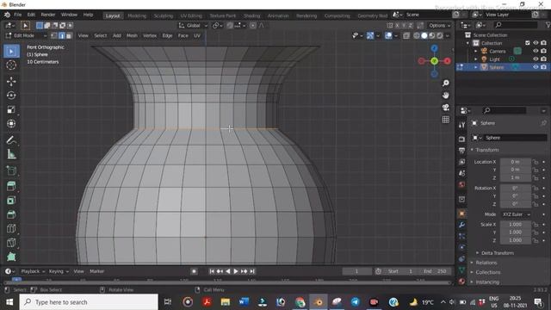Toggle Collection exclude checkbox in outliner
551x310 pixels.
click(528, 43)
